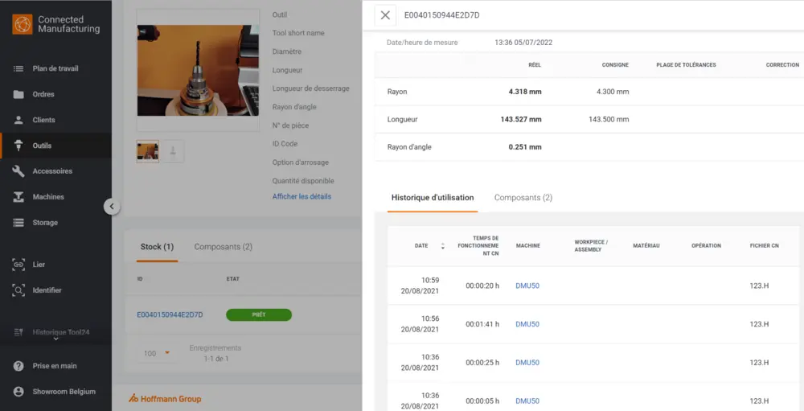Click the Identifier scan icon
This screenshot has height=411, width=804.
pyautogui.click(x=18, y=290)
